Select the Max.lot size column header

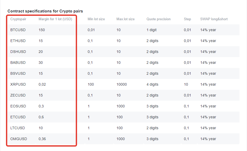coord(125,19)
